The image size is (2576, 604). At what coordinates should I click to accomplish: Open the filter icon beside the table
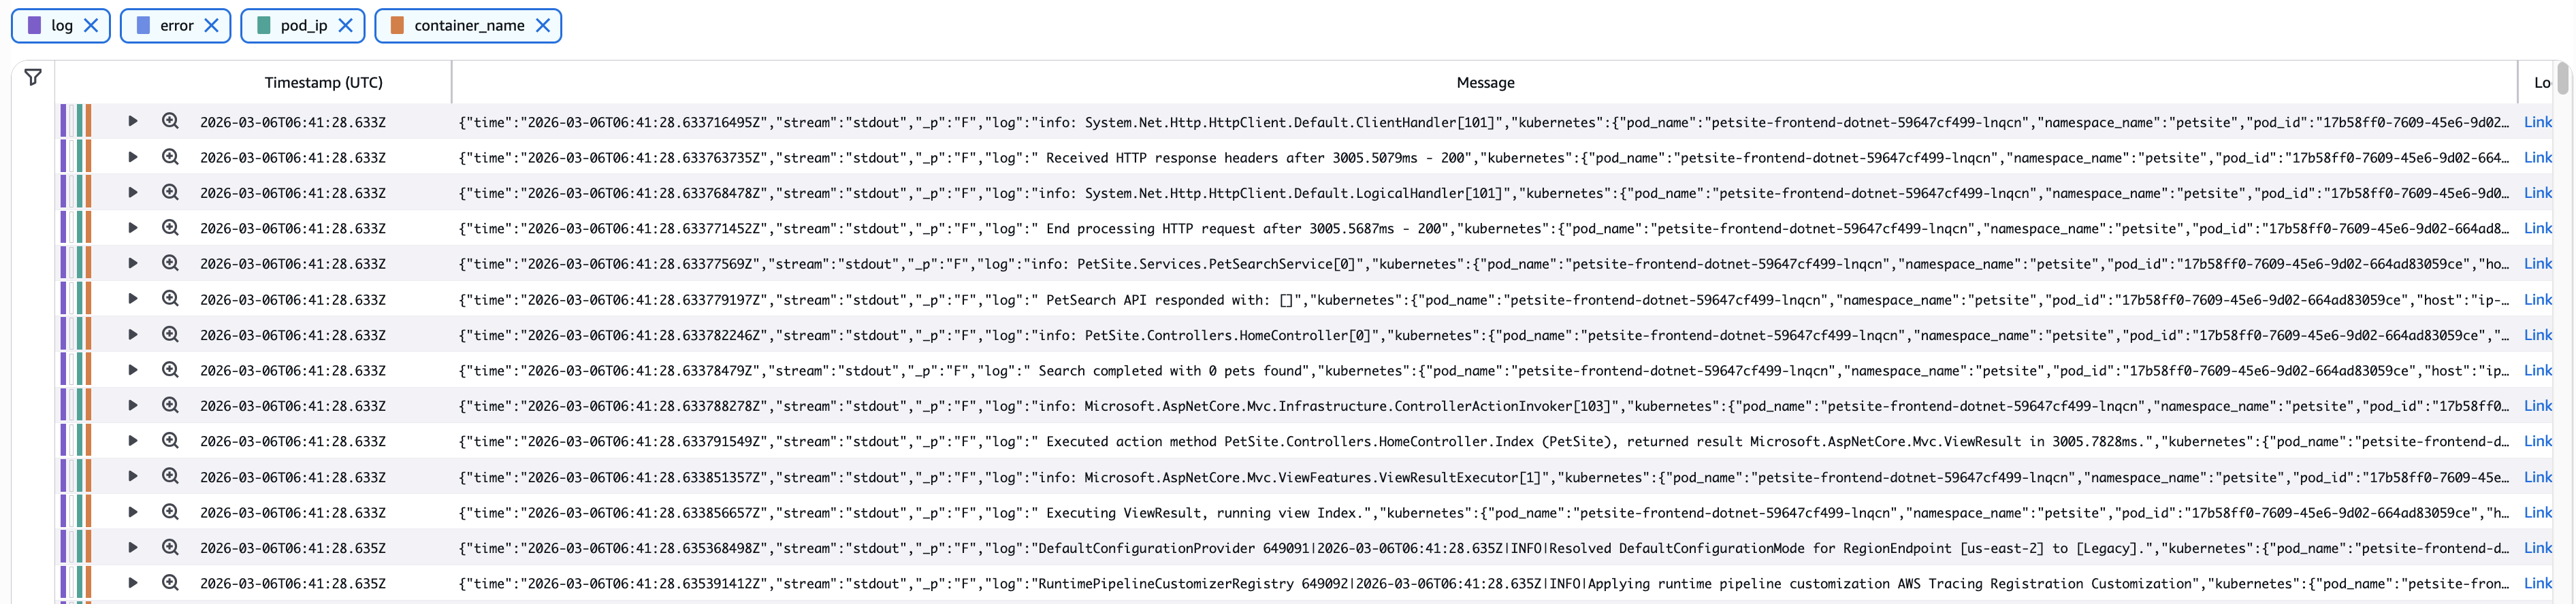(x=33, y=77)
